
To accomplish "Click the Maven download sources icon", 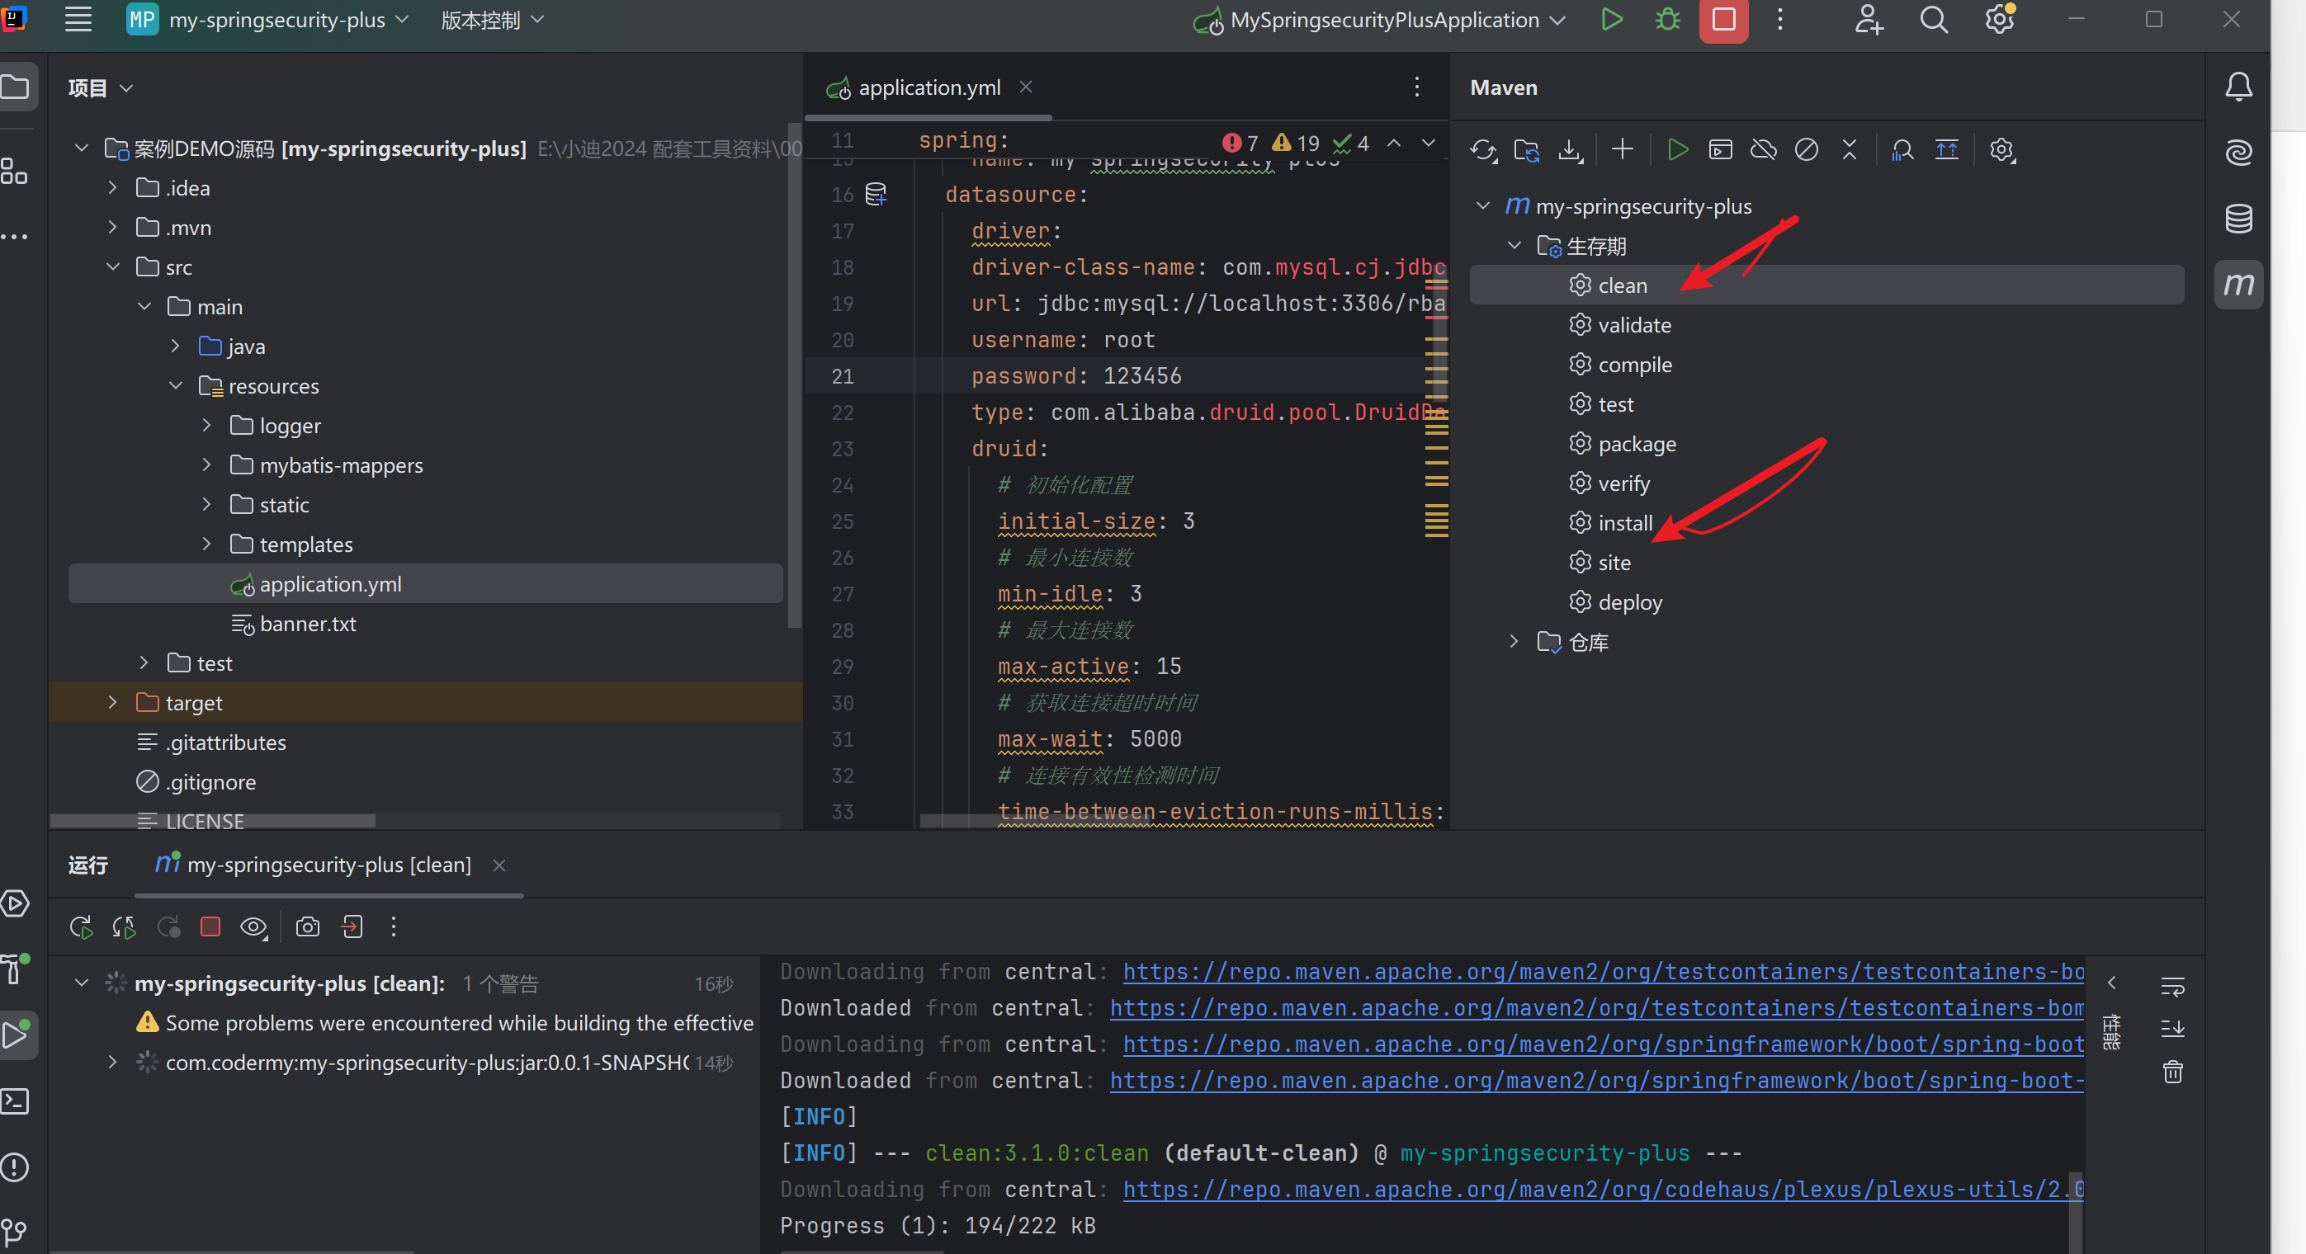I will [x=1569, y=150].
